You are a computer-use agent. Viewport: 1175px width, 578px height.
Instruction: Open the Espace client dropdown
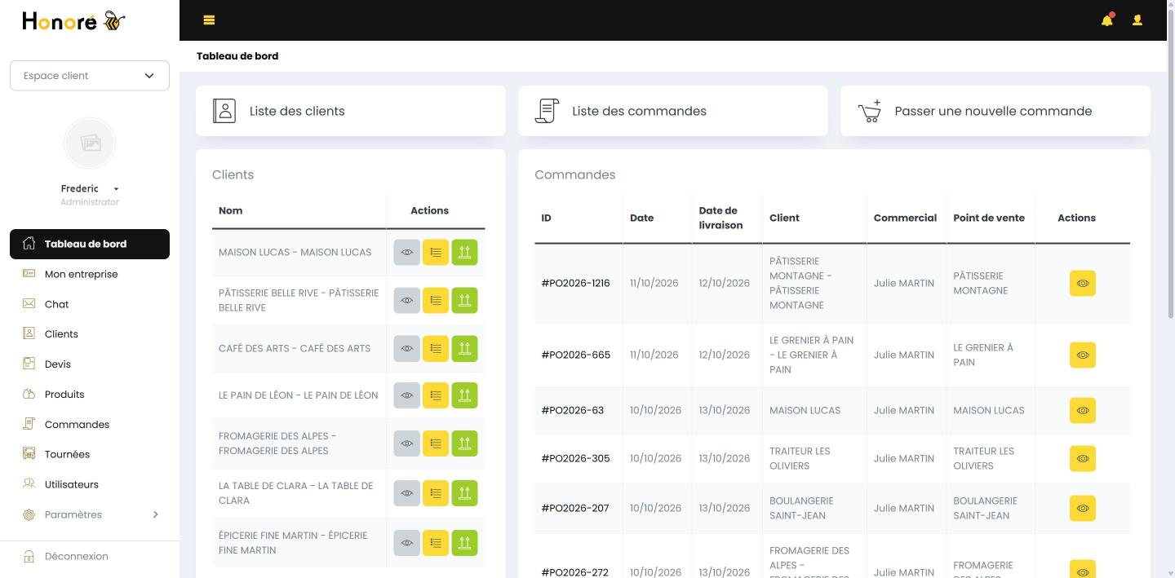(x=90, y=76)
